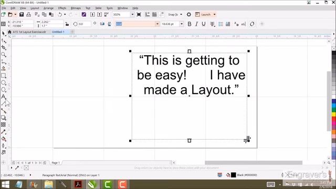Toggle Underline formatting

click(x=204, y=24)
